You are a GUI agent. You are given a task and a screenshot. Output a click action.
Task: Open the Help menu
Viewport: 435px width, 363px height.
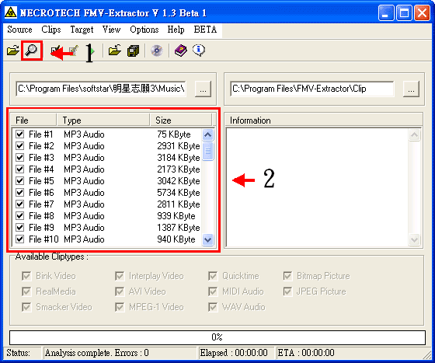(176, 30)
